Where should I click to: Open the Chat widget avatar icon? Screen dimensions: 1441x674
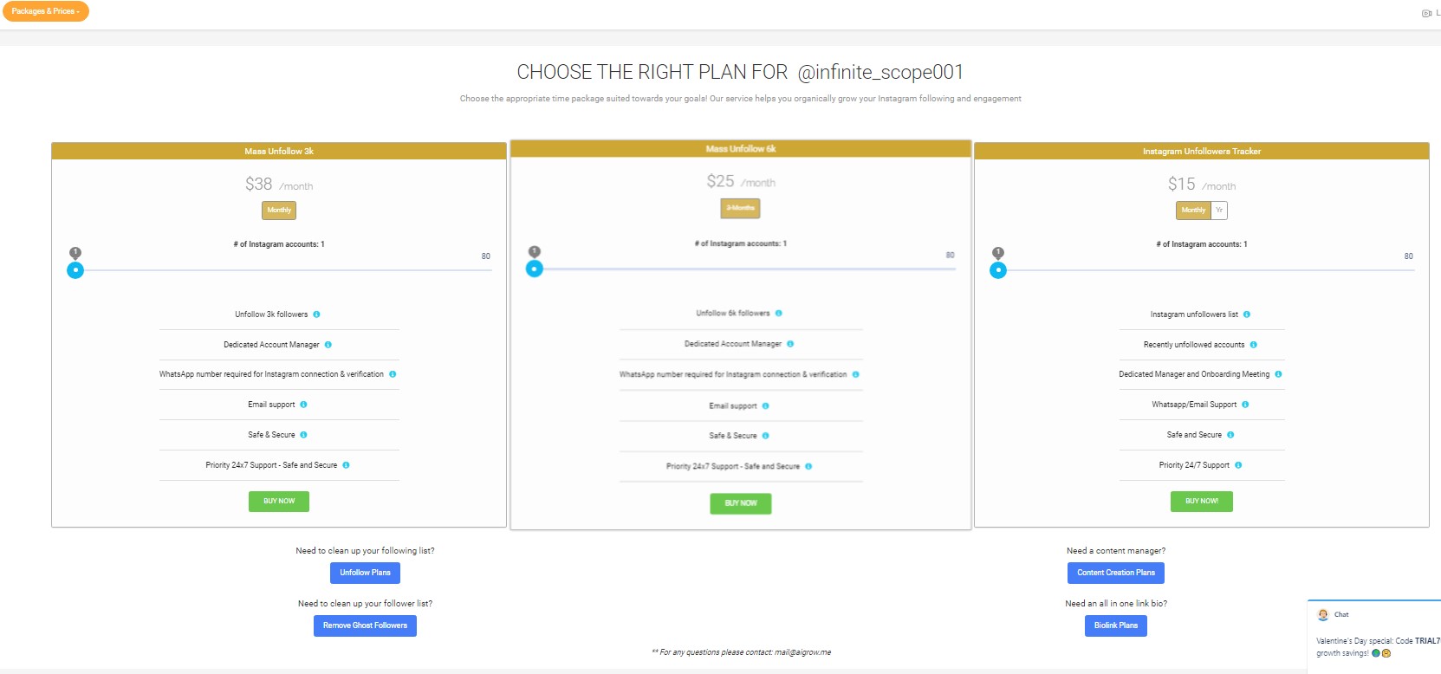[x=1323, y=615]
